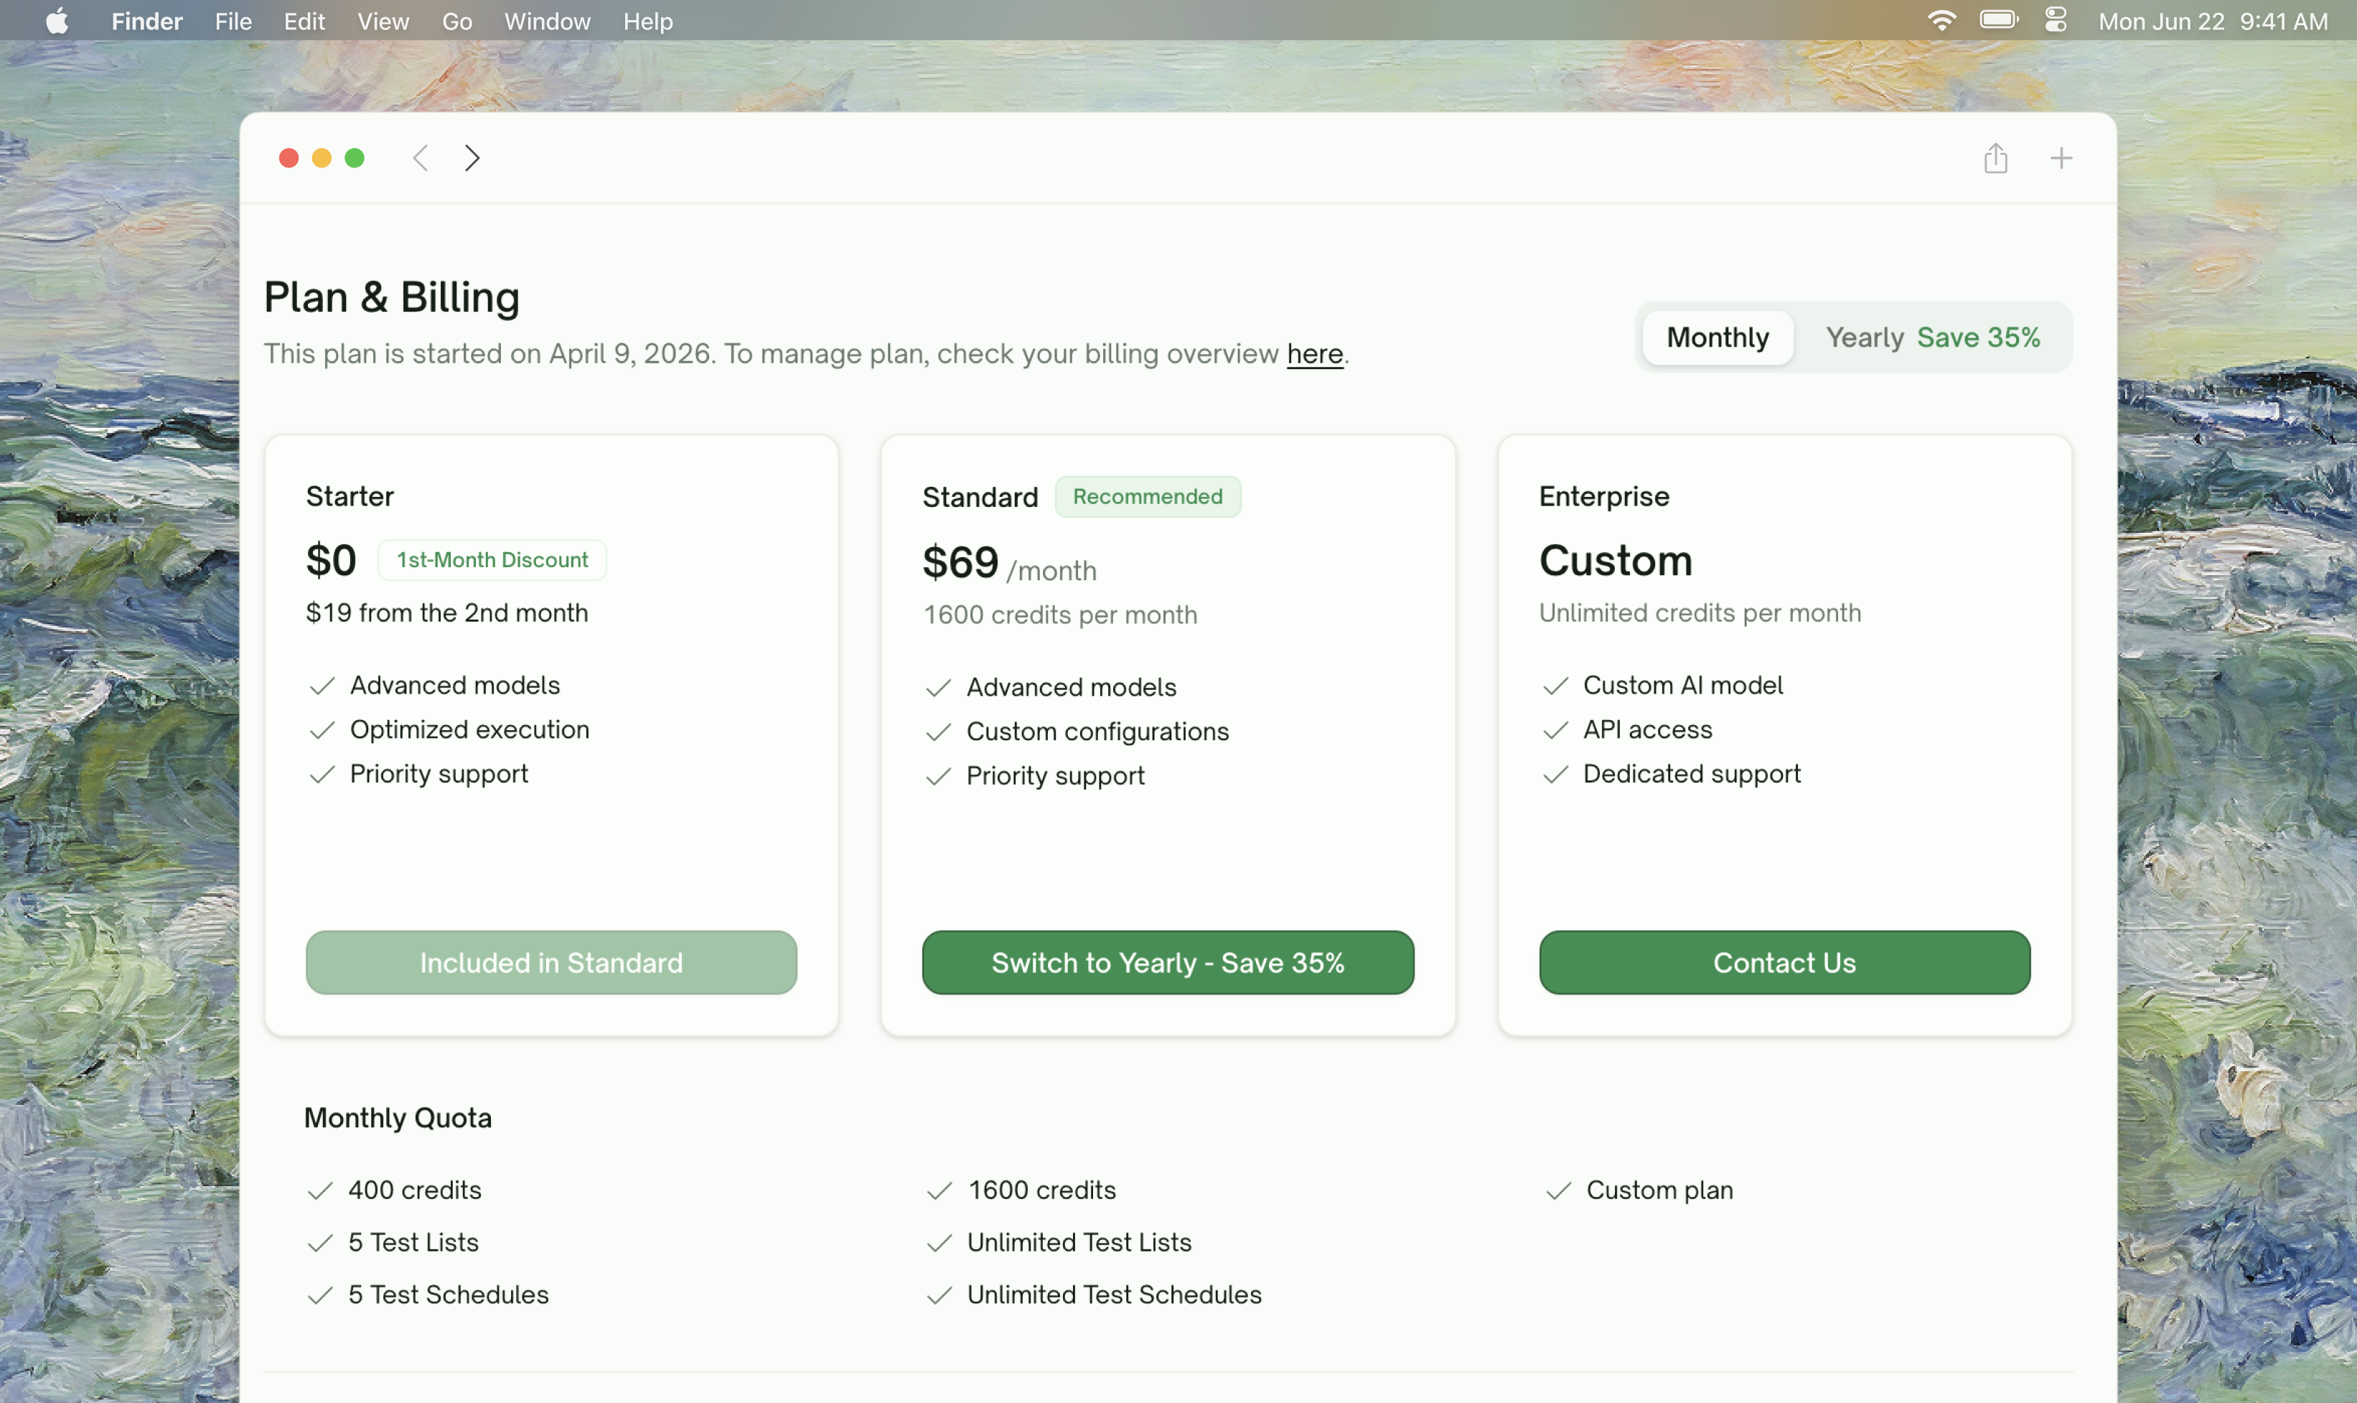This screenshot has width=2357, height=1403.
Task: Click the Contact Us button
Action: coord(1784,962)
